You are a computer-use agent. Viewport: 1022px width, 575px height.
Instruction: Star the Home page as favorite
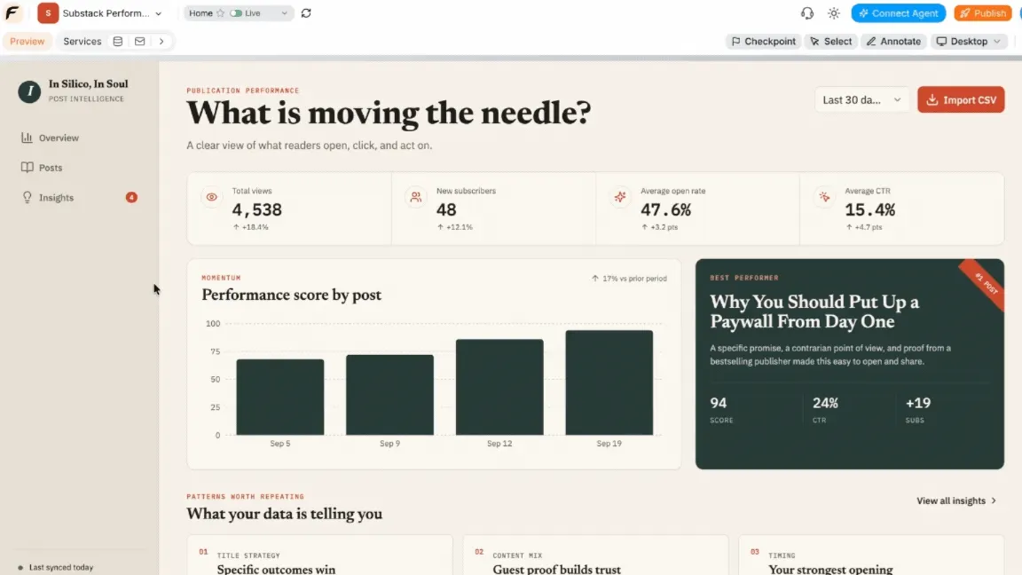tap(220, 13)
